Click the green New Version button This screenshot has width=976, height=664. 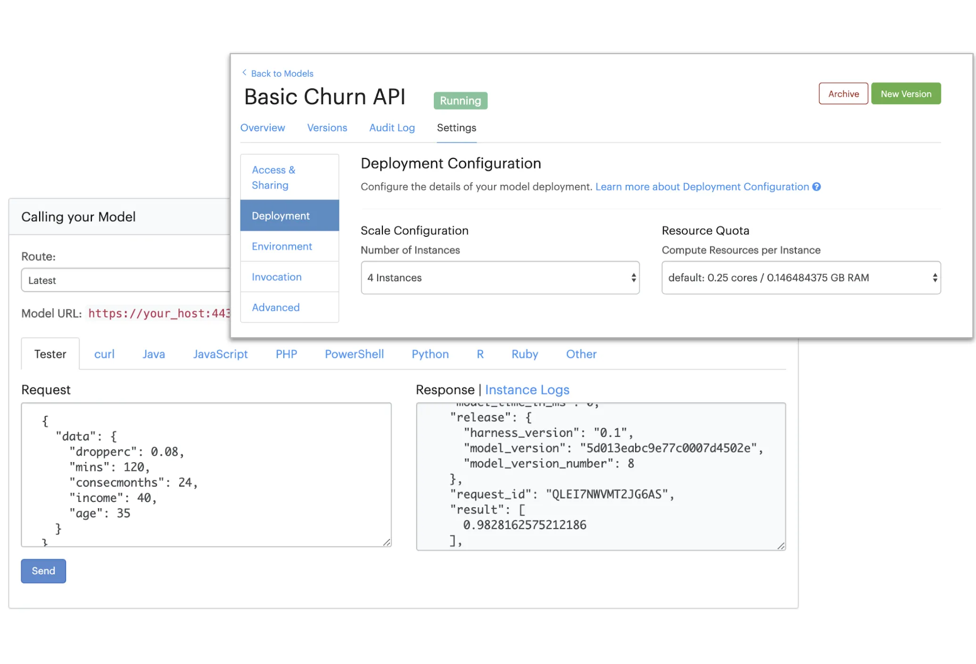tap(905, 94)
